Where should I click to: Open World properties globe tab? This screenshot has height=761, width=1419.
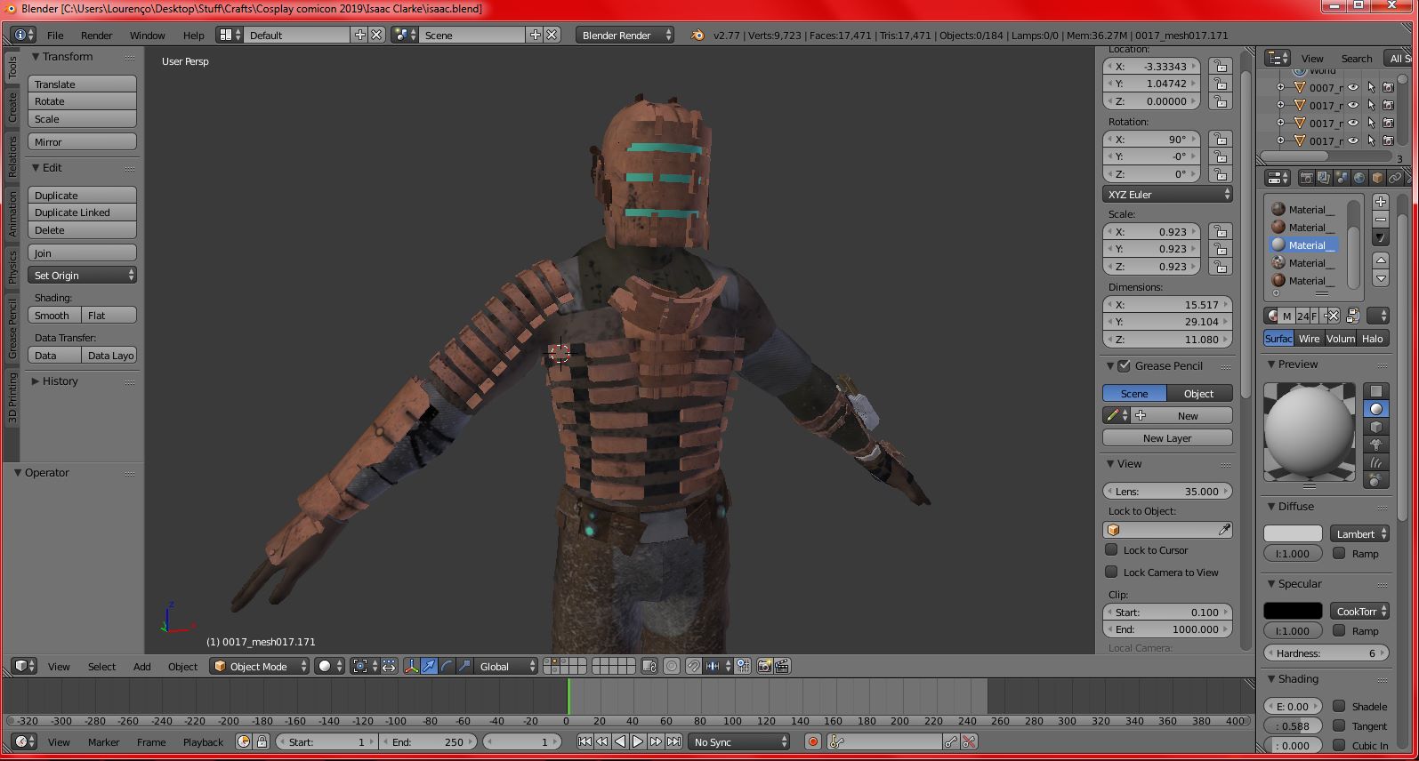pyautogui.click(x=1359, y=178)
